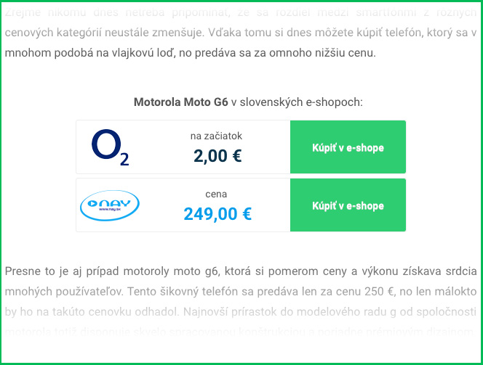Screen dimensions: 483x365
Task: Click the 'v slovenských e-shopoch:' heading text
Action: tap(297, 102)
